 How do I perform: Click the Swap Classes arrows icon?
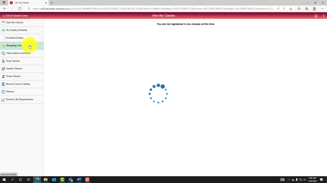point(3,76)
